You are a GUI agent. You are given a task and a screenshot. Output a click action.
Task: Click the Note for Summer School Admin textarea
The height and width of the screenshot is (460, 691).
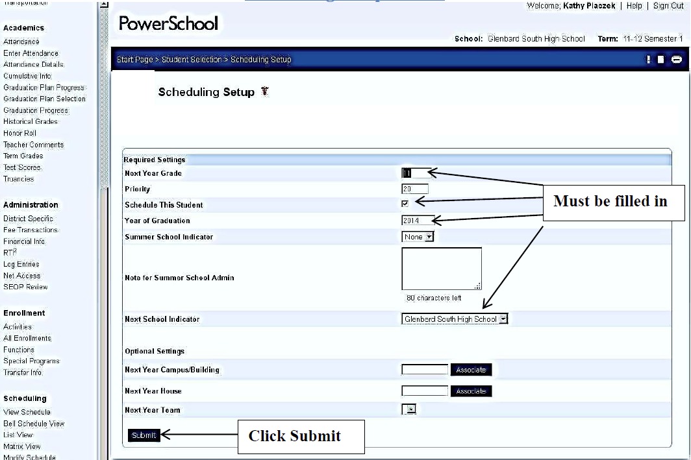click(442, 268)
